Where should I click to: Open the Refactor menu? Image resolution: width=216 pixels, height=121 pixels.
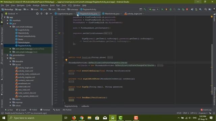[45, 5]
